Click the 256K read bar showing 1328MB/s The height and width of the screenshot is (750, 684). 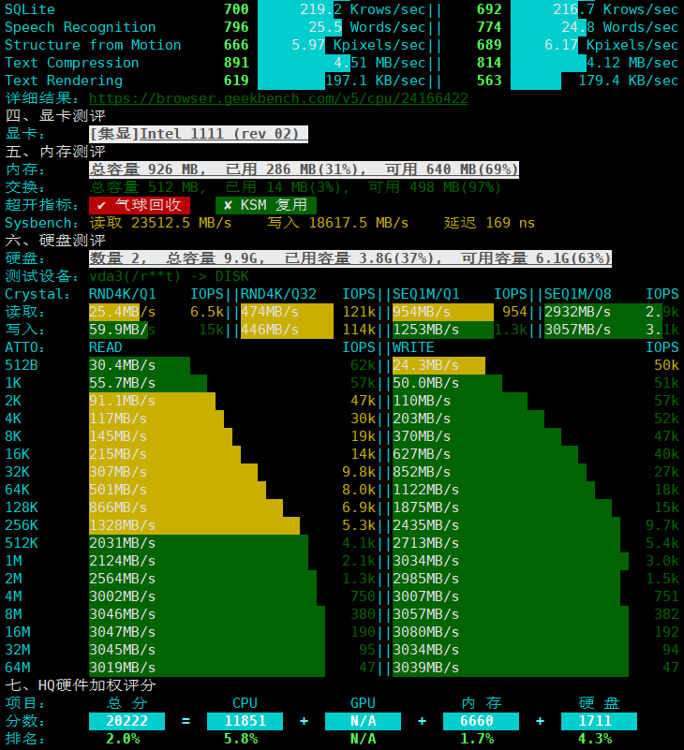[x=194, y=525]
